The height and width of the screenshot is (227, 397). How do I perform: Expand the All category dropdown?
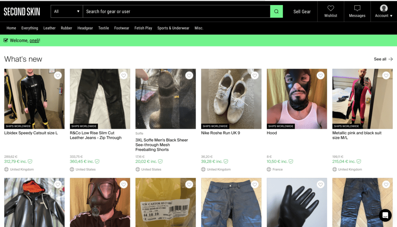coord(67,11)
